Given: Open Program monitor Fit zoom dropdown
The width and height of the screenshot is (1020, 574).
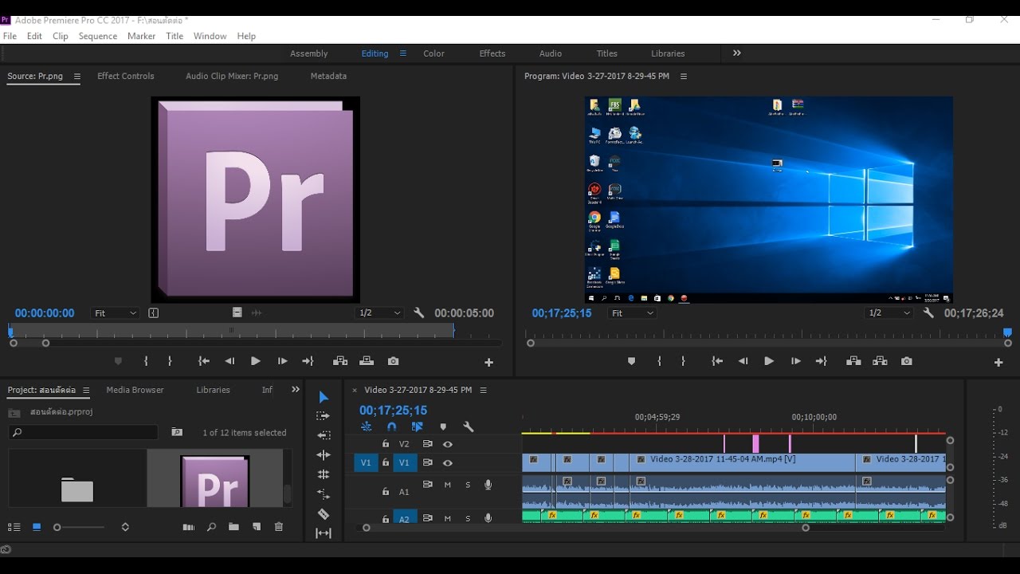Looking at the screenshot, I should click(633, 313).
